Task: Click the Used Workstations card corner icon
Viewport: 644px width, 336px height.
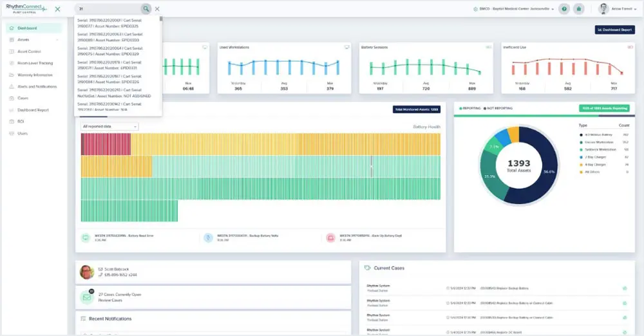Action: click(x=346, y=47)
